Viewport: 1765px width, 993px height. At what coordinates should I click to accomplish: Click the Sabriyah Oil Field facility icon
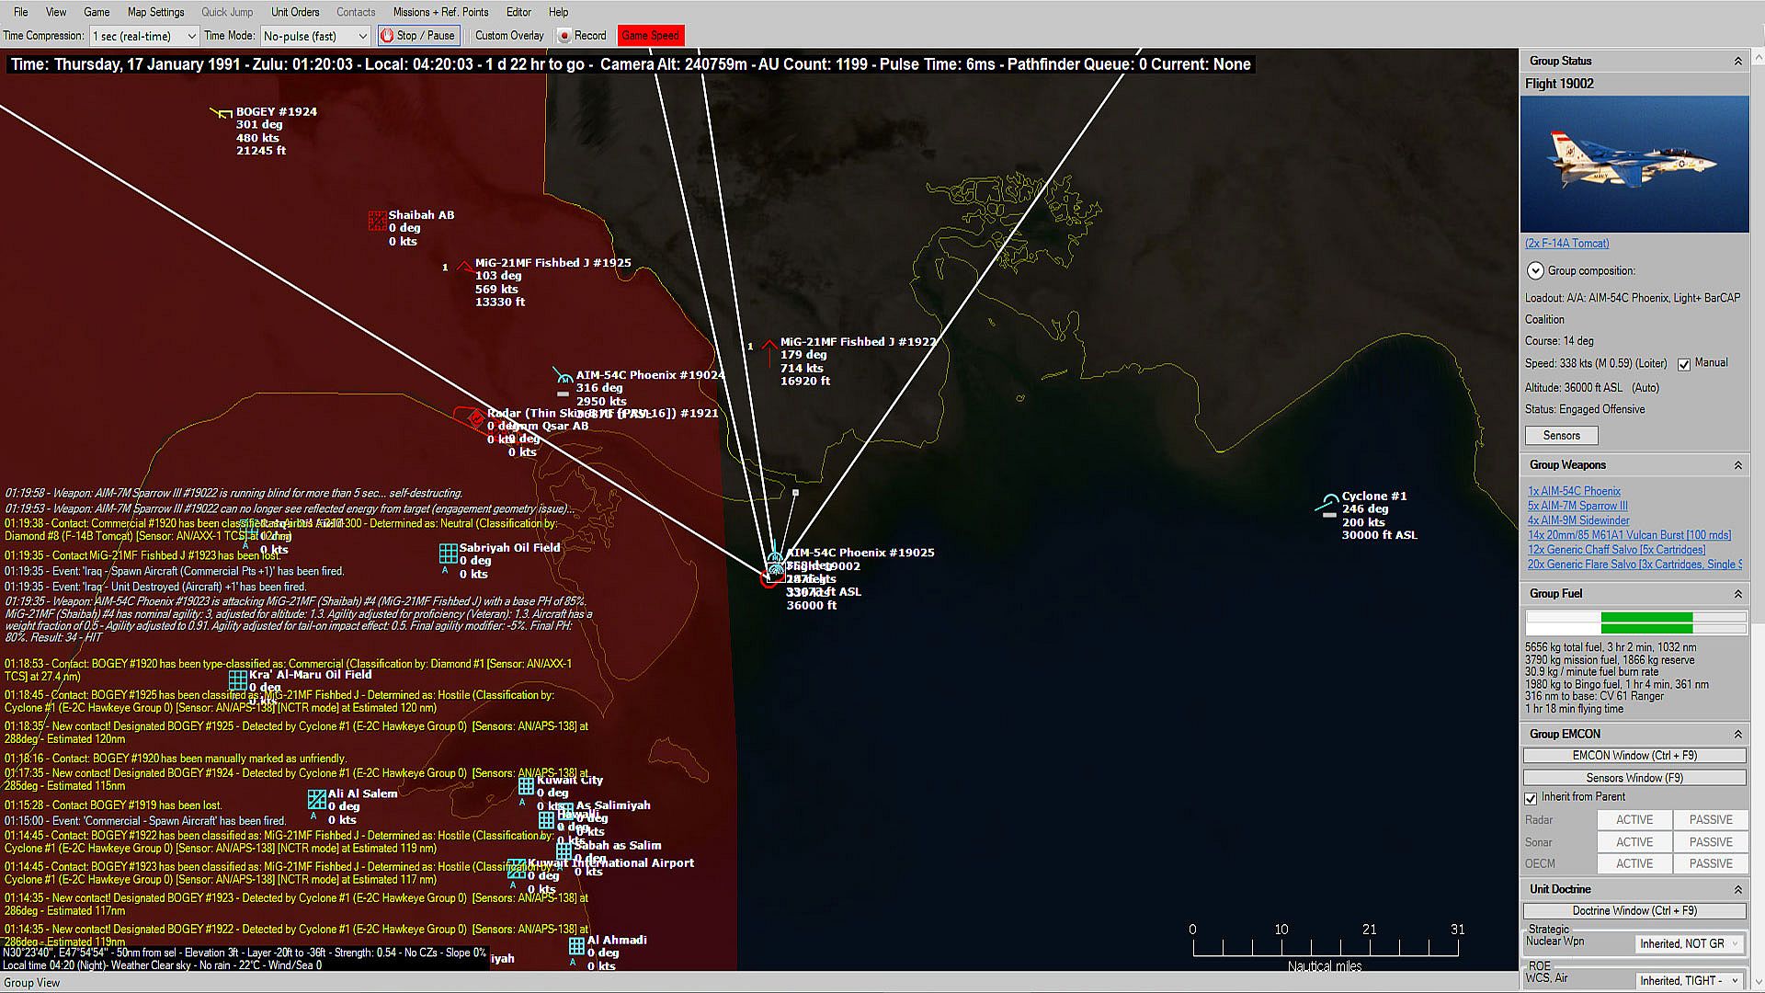448,554
